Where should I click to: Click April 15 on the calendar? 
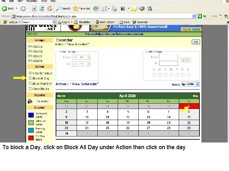click(x=189, y=117)
